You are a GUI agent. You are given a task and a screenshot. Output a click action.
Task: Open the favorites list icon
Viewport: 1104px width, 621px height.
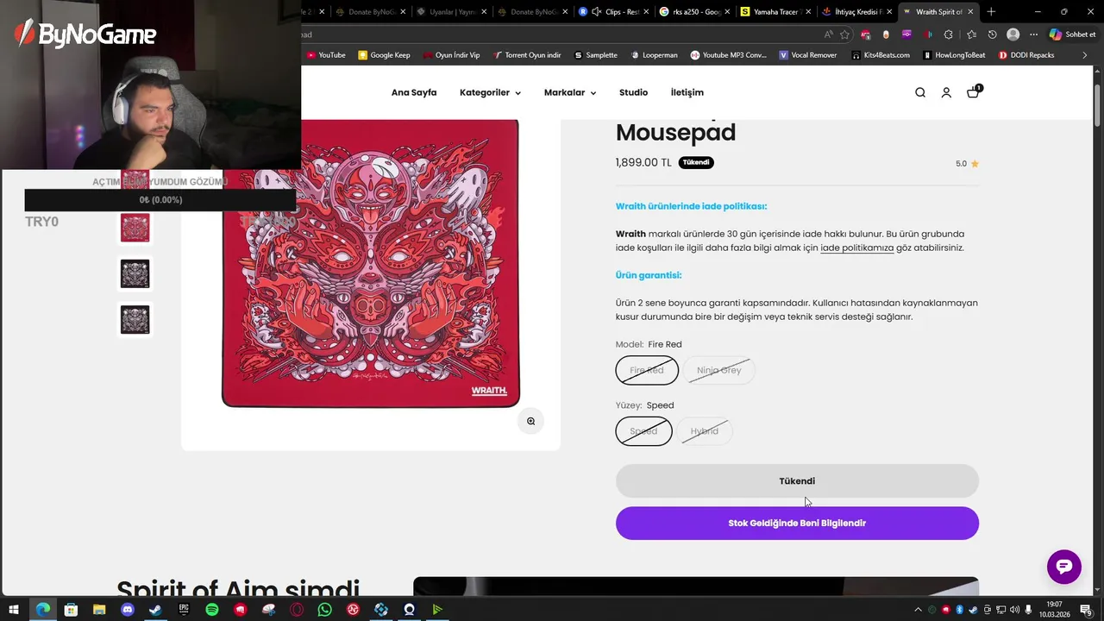coord(971,34)
